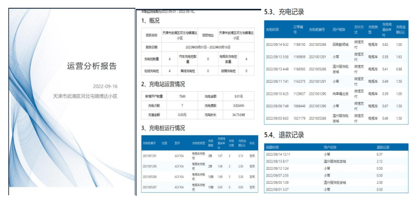The image size is (420, 201).
Task: Click refund time 2022/09/03 1:39
Action: click(277, 182)
